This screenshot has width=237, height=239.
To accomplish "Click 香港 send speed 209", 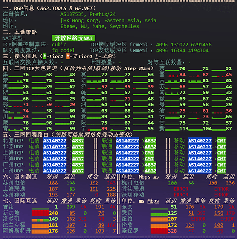I will coord(71,207).
